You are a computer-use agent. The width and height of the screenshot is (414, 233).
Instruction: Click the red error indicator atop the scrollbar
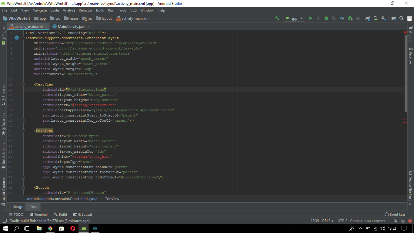[405, 32]
